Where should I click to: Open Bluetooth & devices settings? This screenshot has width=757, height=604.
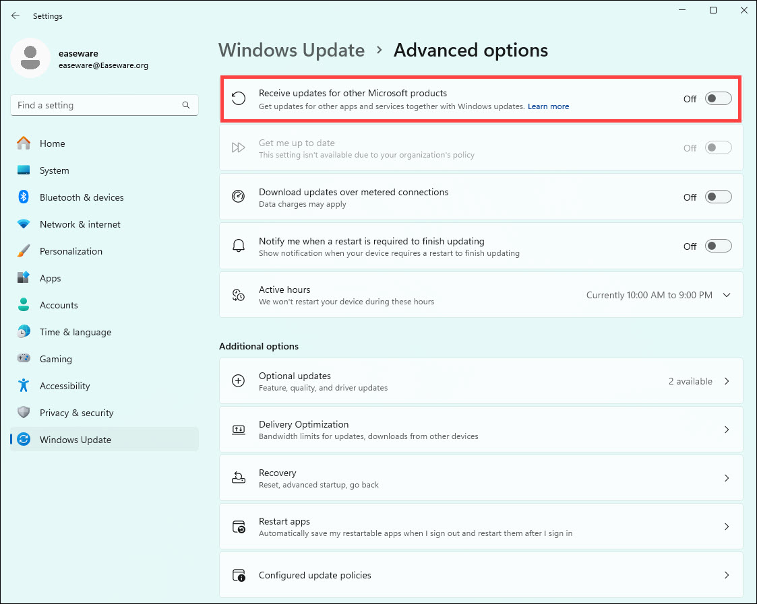pos(104,197)
